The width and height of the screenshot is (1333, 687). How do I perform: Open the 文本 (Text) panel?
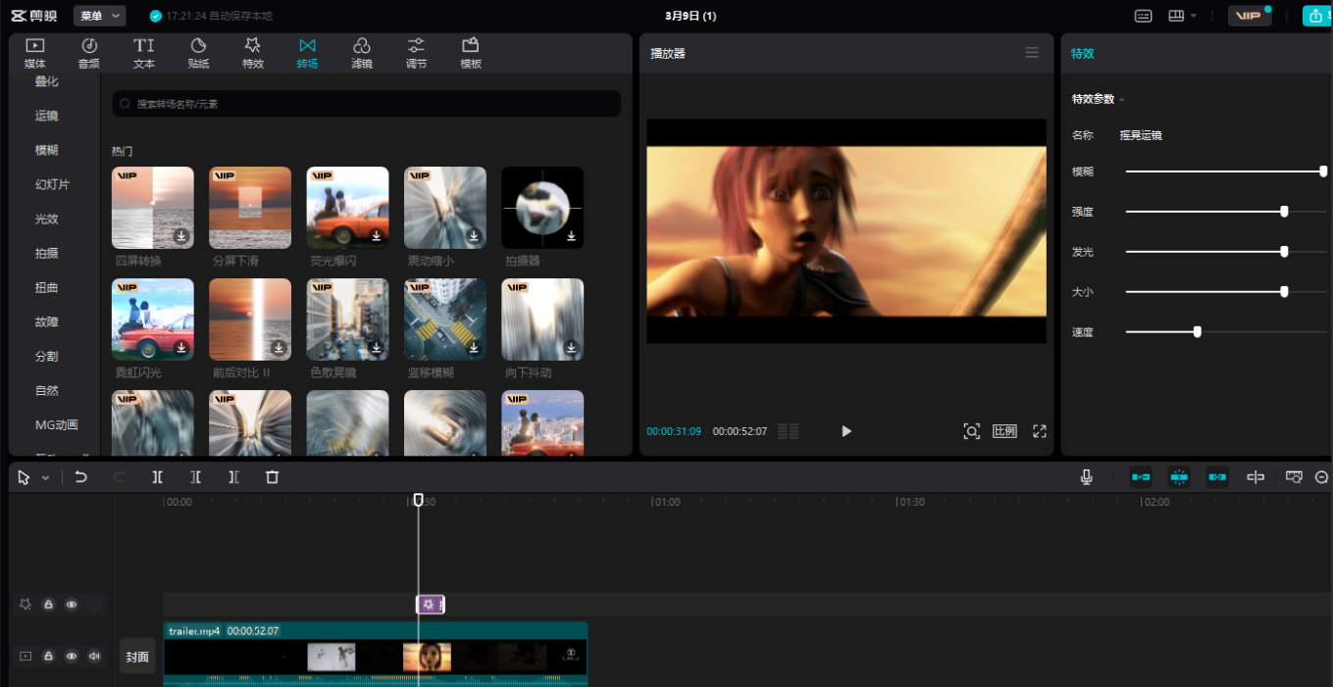[x=144, y=53]
